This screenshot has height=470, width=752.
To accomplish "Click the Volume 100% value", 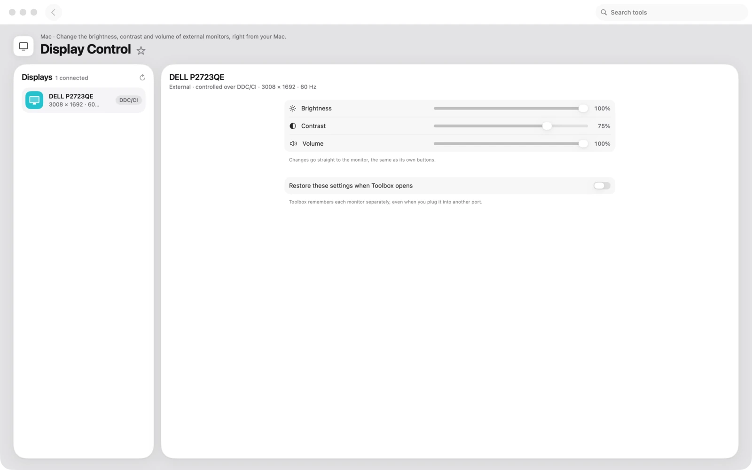I will [602, 144].
